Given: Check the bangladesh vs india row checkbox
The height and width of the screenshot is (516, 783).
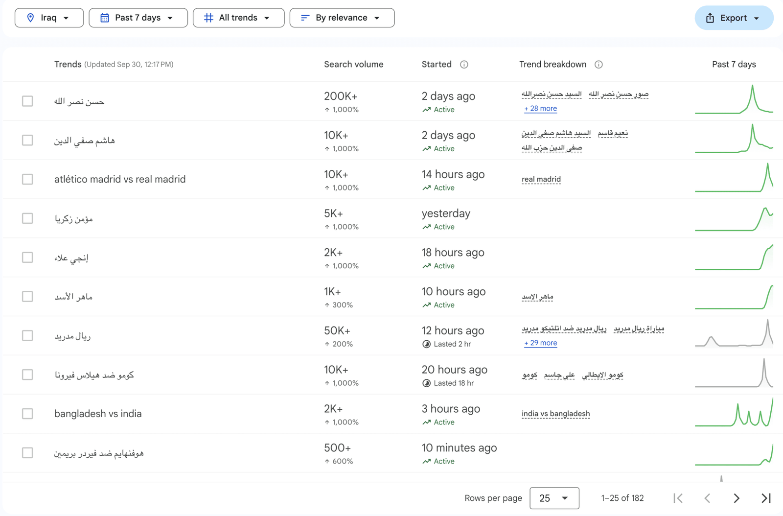Looking at the screenshot, I should click(x=27, y=414).
